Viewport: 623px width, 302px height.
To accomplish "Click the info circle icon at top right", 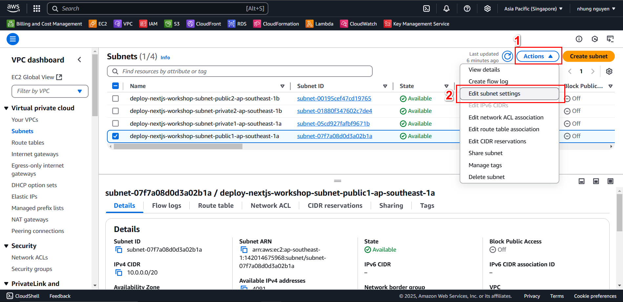I will [x=579, y=39].
